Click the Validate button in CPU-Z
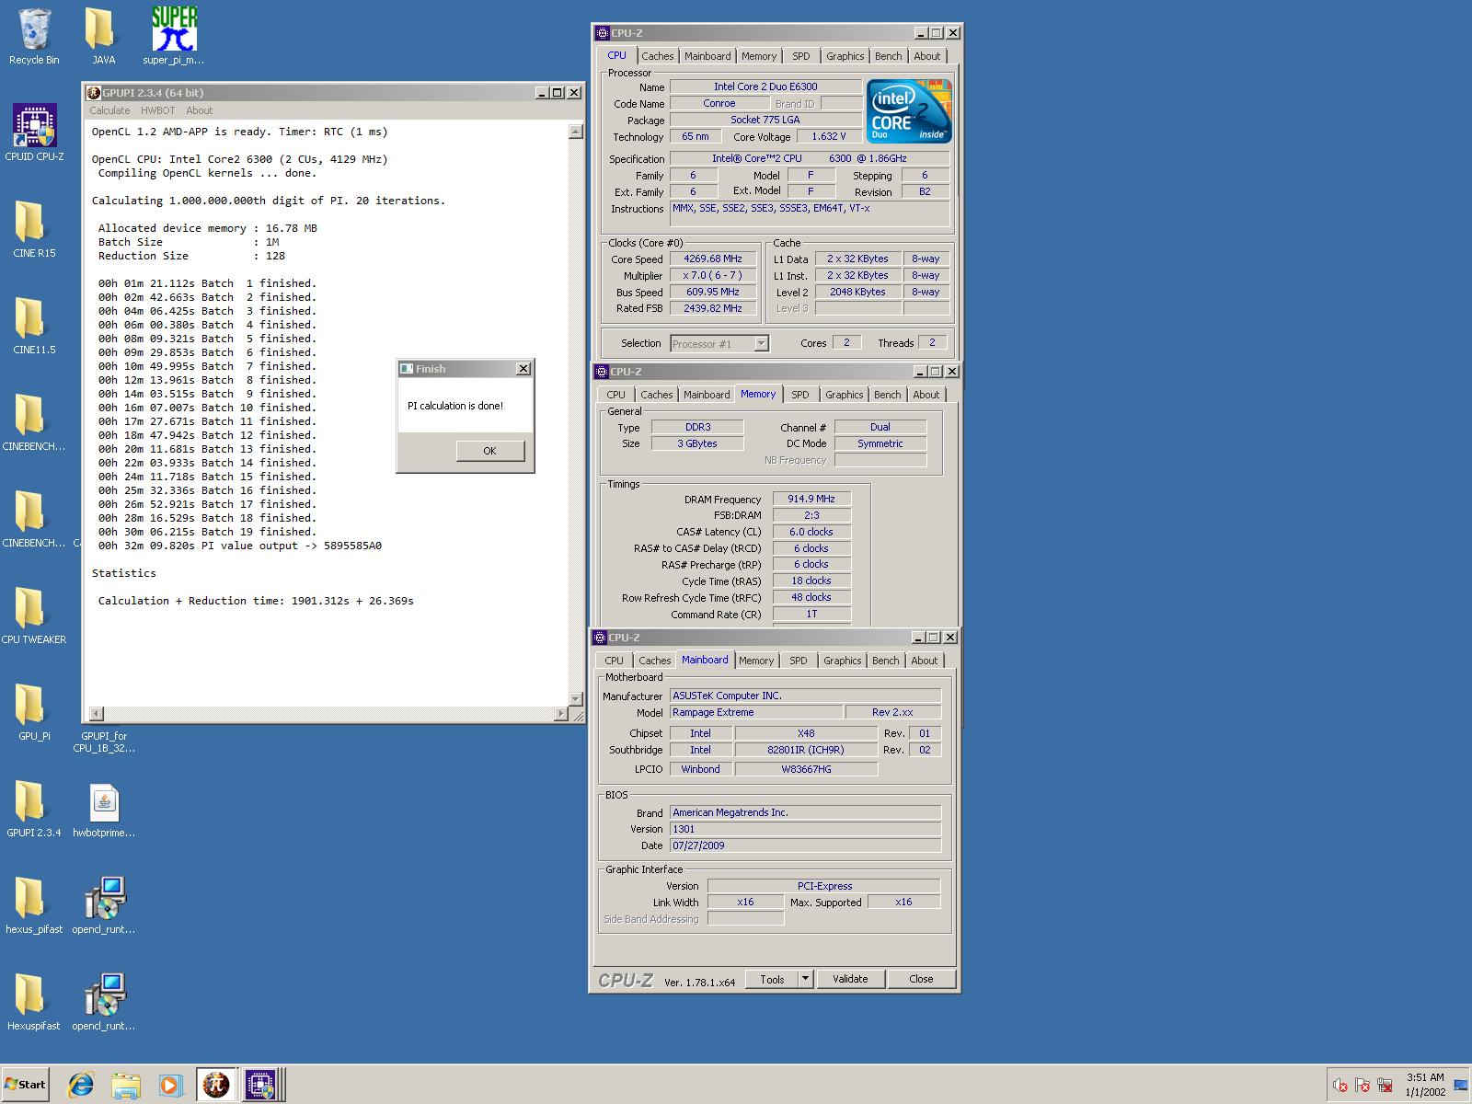This screenshot has width=1472, height=1104. tap(850, 979)
